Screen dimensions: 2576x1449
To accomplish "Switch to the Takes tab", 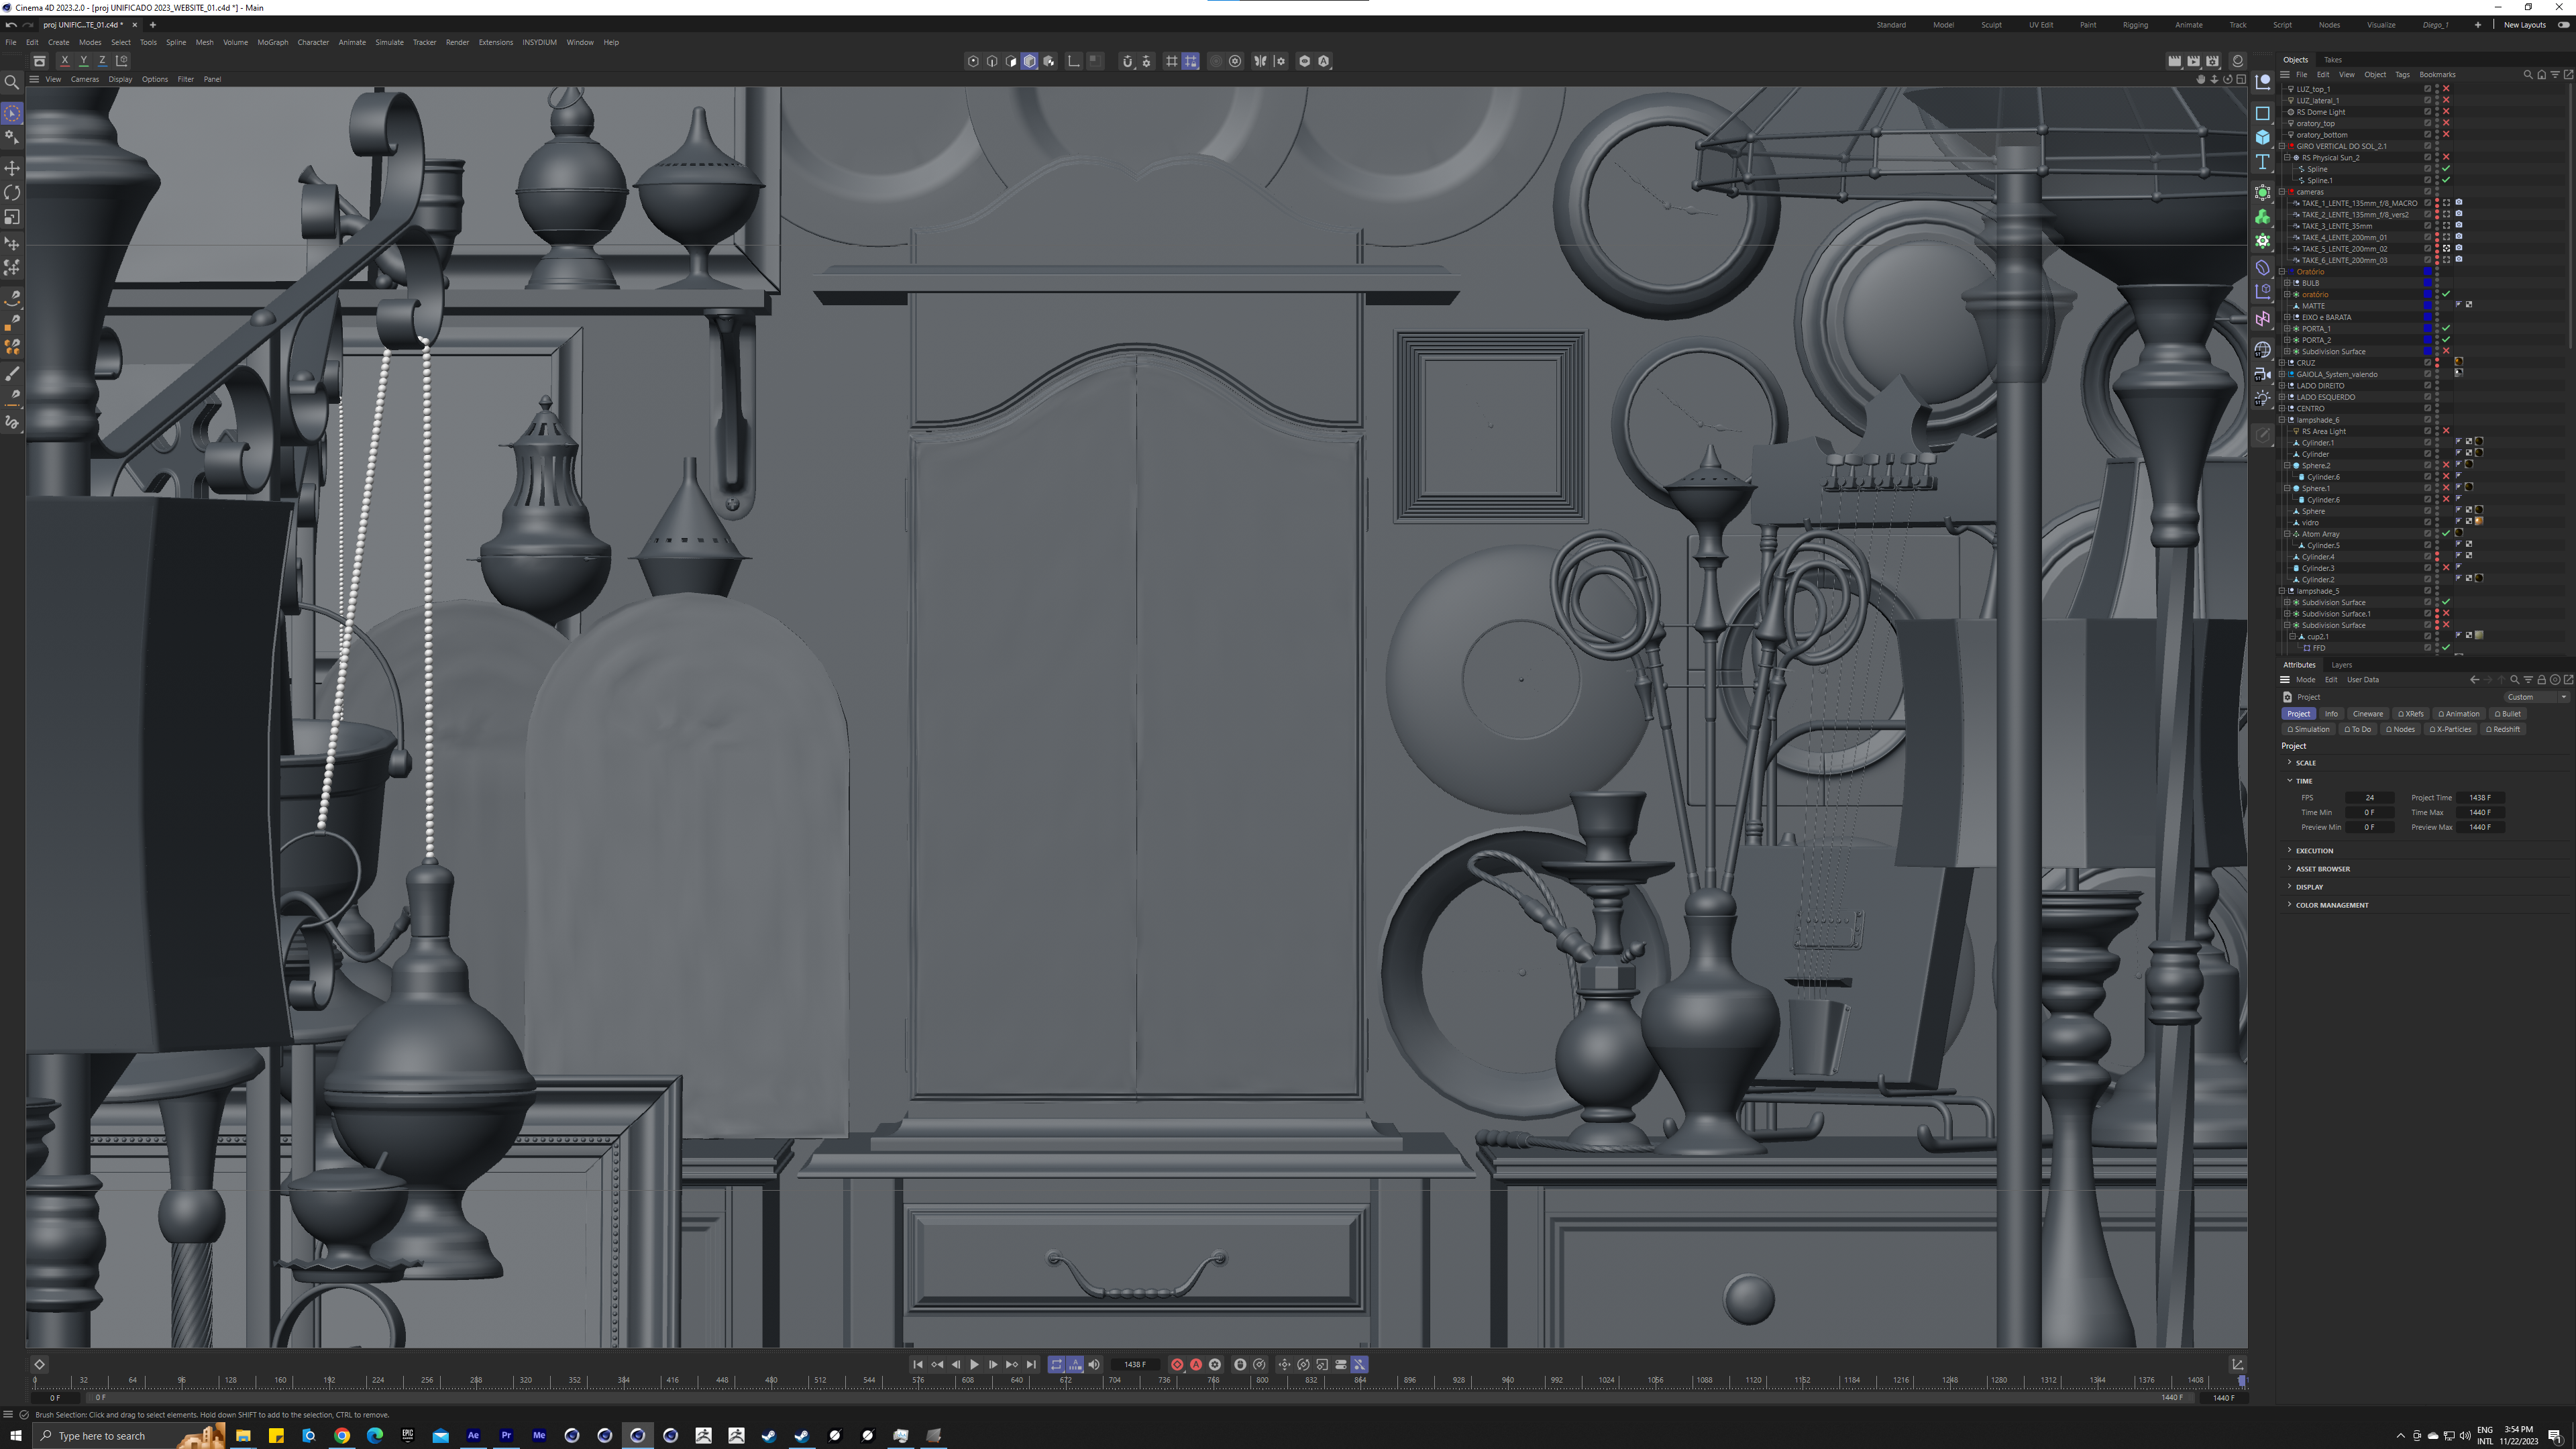I will click(2332, 60).
